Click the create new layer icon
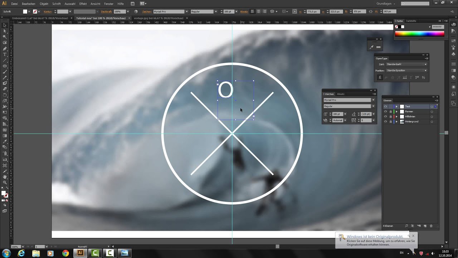The width and height of the screenshot is (458, 258). [x=425, y=226]
